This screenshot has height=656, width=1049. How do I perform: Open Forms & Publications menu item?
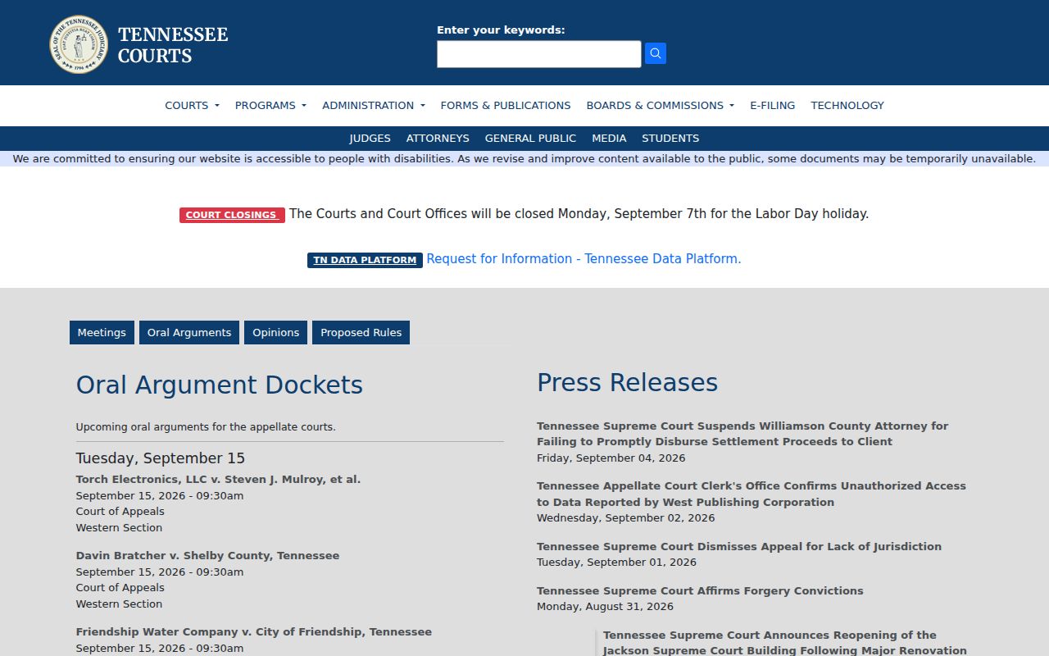(506, 105)
